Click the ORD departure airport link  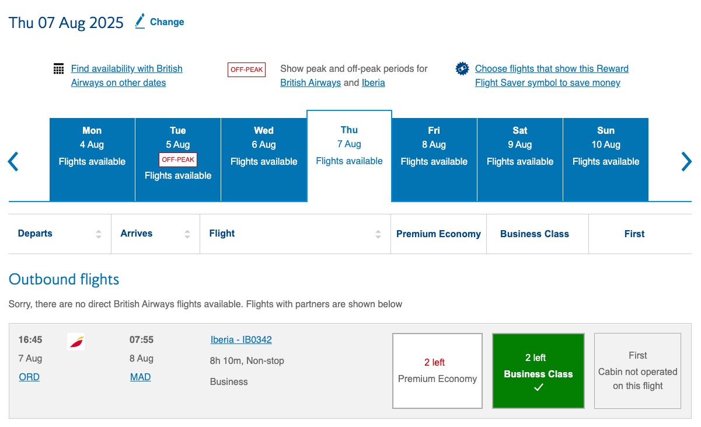tap(29, 377)
